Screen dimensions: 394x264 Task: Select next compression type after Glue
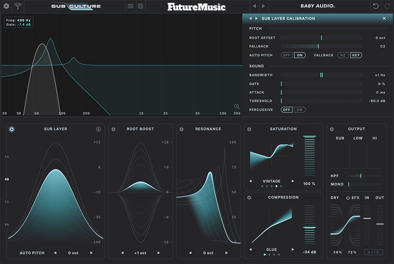pyautogui.click(x=293, y=250)
